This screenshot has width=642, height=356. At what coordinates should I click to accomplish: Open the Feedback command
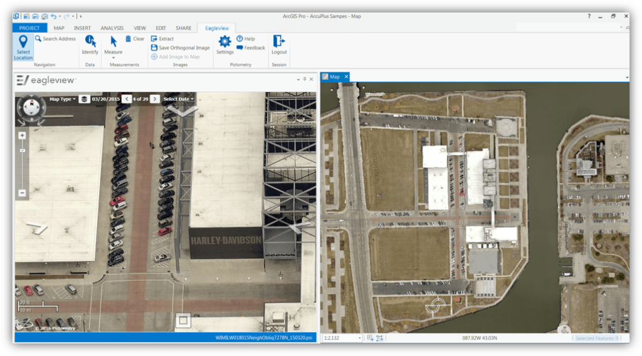(251, 48)
